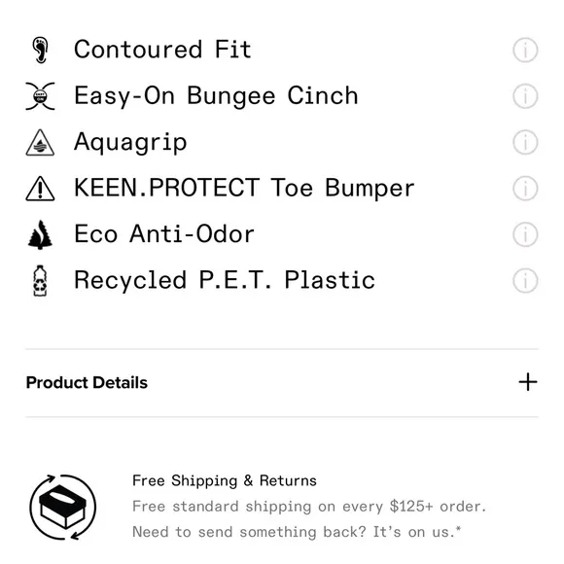Click the recycled bottle icon
The width and height of the screenshot is (564, 564).
[40, 281]
